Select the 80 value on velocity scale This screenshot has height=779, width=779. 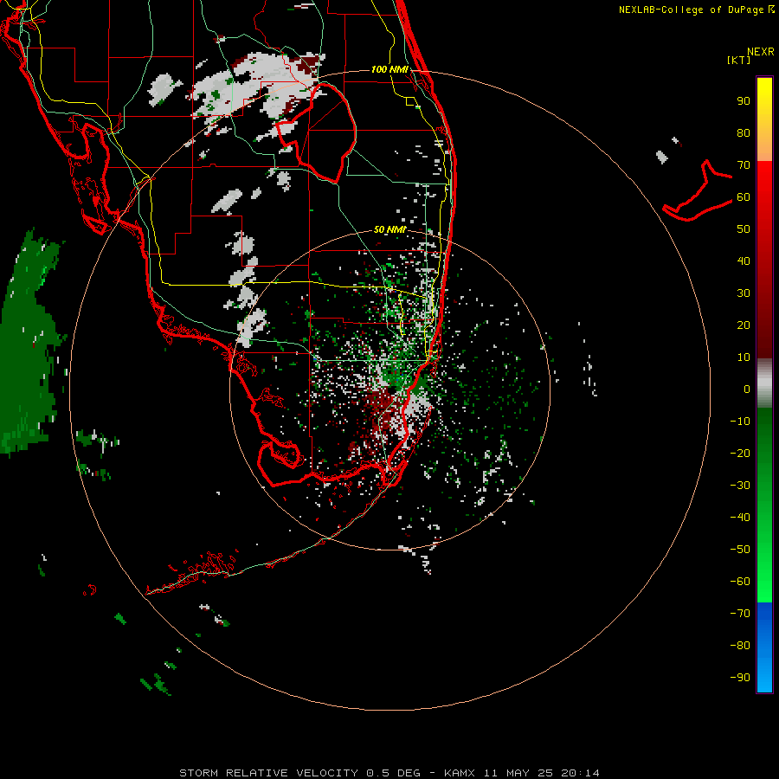[744, 133]
